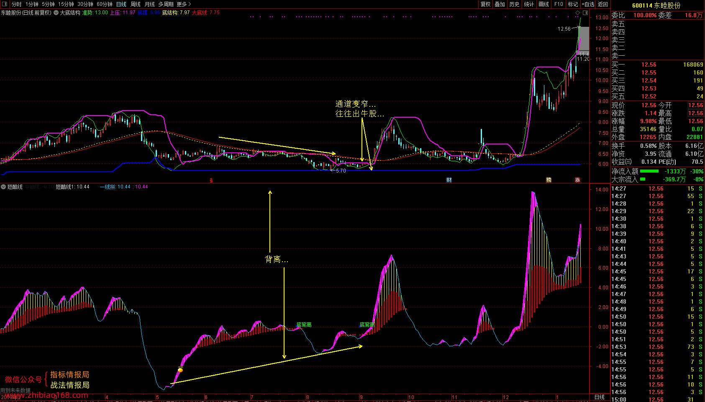705x402 pixels.
Task: Click stock title 600114 东睦股份
Action: (x=656, y=5)
